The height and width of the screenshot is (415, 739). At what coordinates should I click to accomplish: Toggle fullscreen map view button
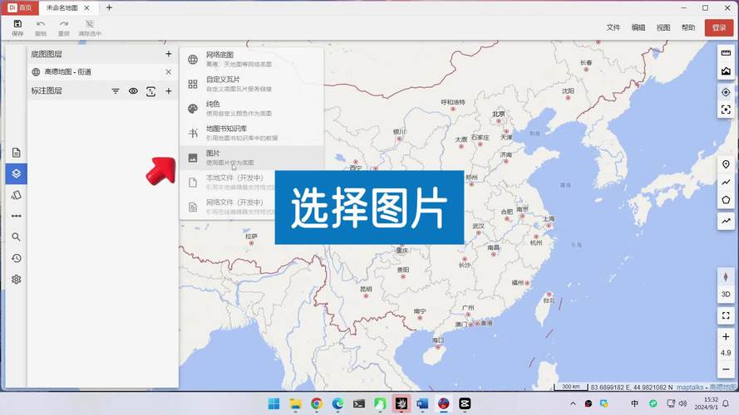(726, 315)
